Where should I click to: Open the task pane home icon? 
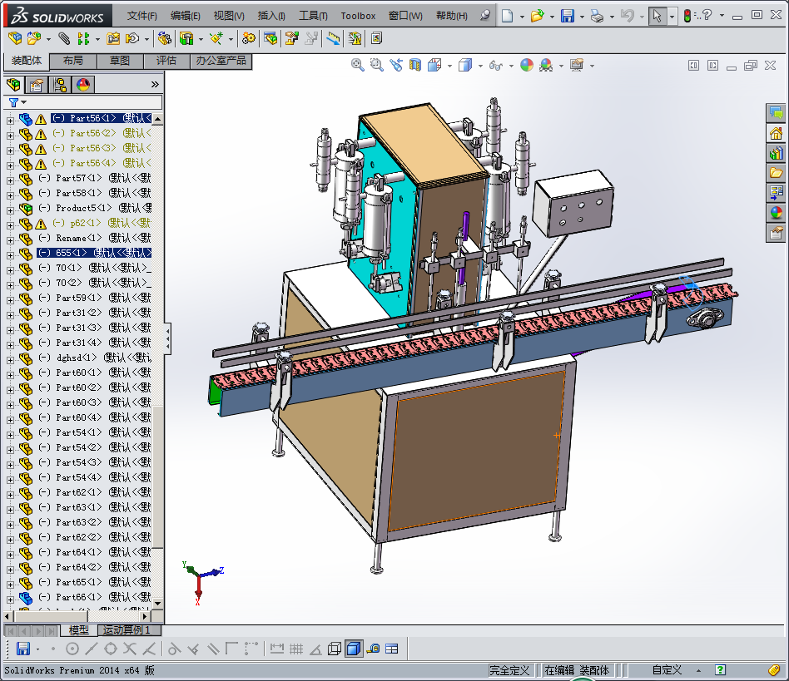(776, 133)
